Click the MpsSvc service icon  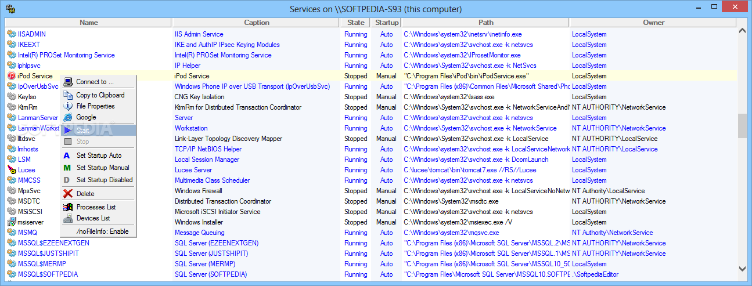pyautogui.click(x=11, y=191)
